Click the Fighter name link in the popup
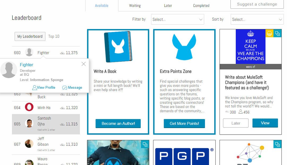The image size is (287, 165). click(27, 65)
